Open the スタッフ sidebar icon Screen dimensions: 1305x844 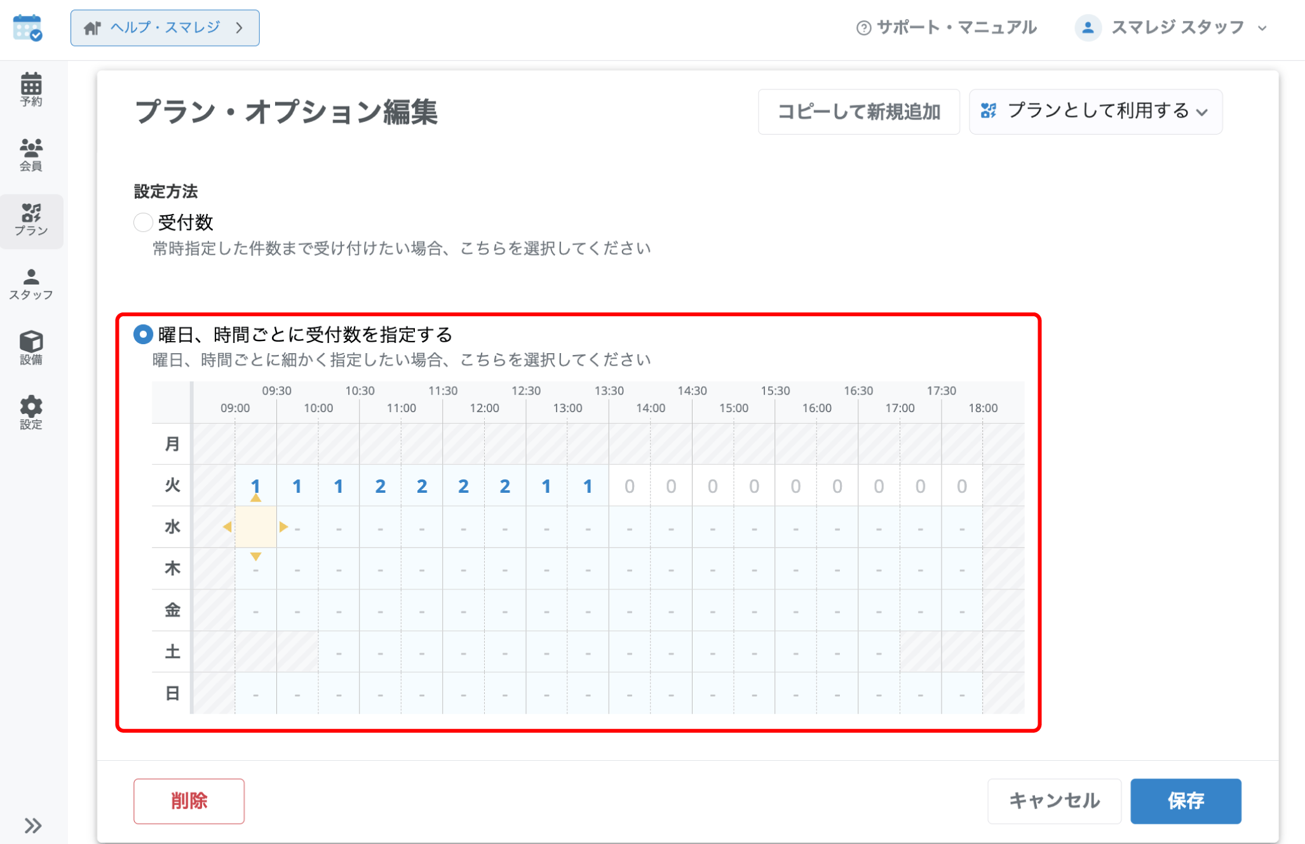click(31, 285)
